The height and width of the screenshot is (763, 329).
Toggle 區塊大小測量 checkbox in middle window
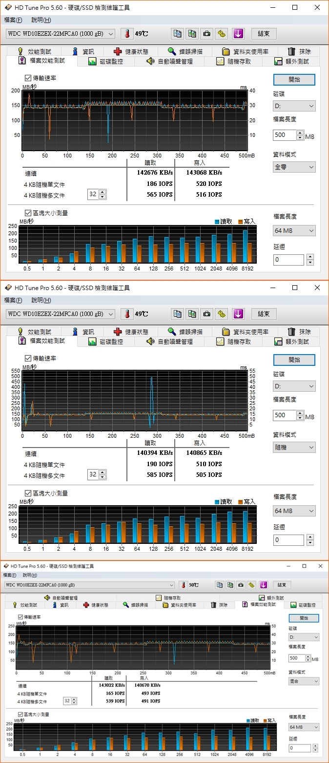coord(28,493)
